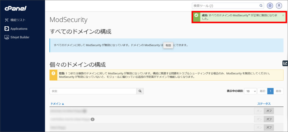Image resolution: width=288 pixels, height=132 pixels.
Task: Open the statistics chart side tab
Action: pyautogui.click(x=285, y=63)
